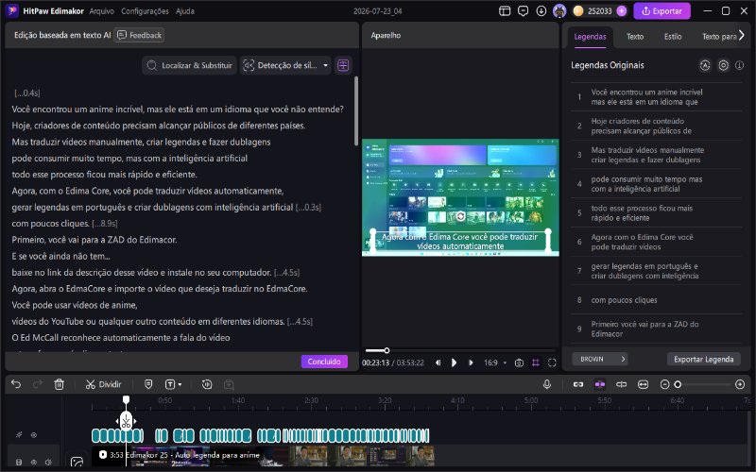756x472 pixels.
Task: Toggle the pin icon on subtitle track
Action: coord(19,435)
